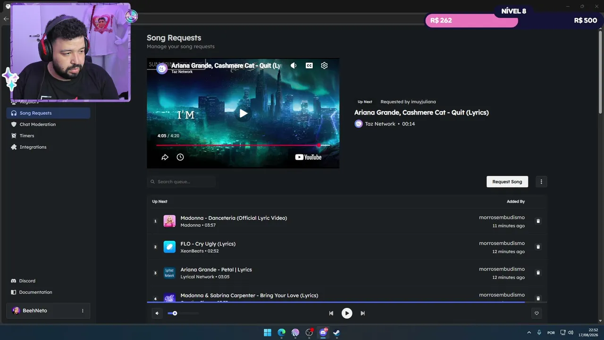The image size is (604, 340).
Task: Open the video on YouTube via the YouTube logo
Action: pos(308,157)
